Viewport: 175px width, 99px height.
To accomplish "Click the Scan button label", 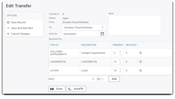I will coord(59,89).
